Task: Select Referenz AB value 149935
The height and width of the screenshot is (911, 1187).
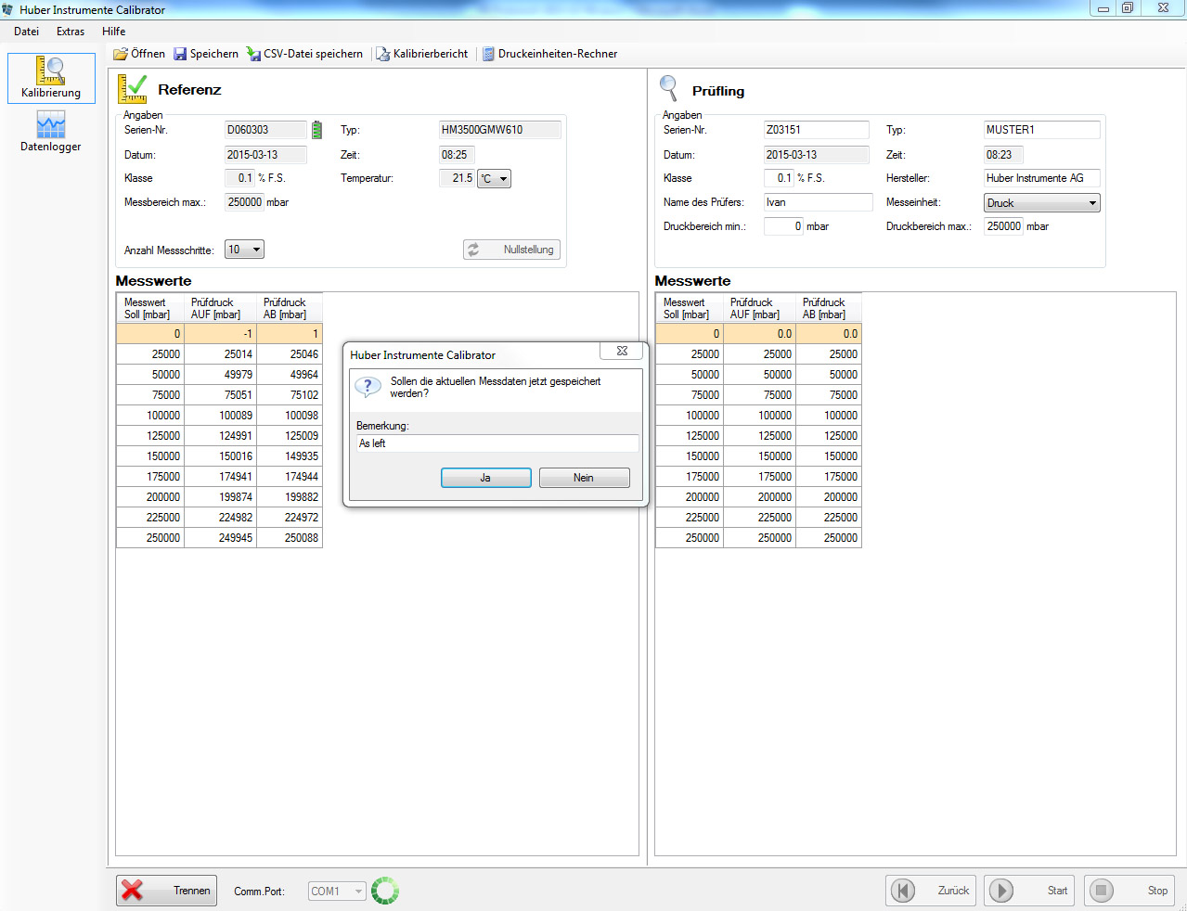Action: (x=290, y=456)
